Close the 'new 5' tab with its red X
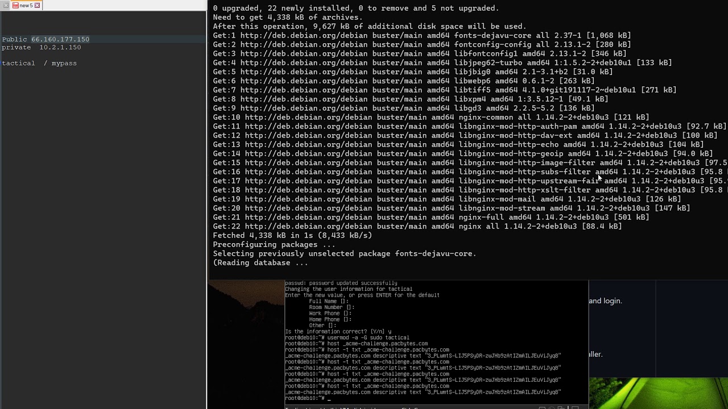This screenshot has height=409, width=728. 37,5
